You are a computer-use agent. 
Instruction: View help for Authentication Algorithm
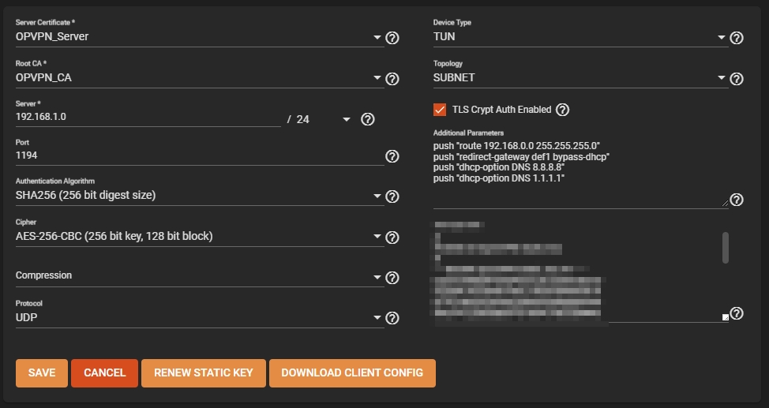[392, 197]
